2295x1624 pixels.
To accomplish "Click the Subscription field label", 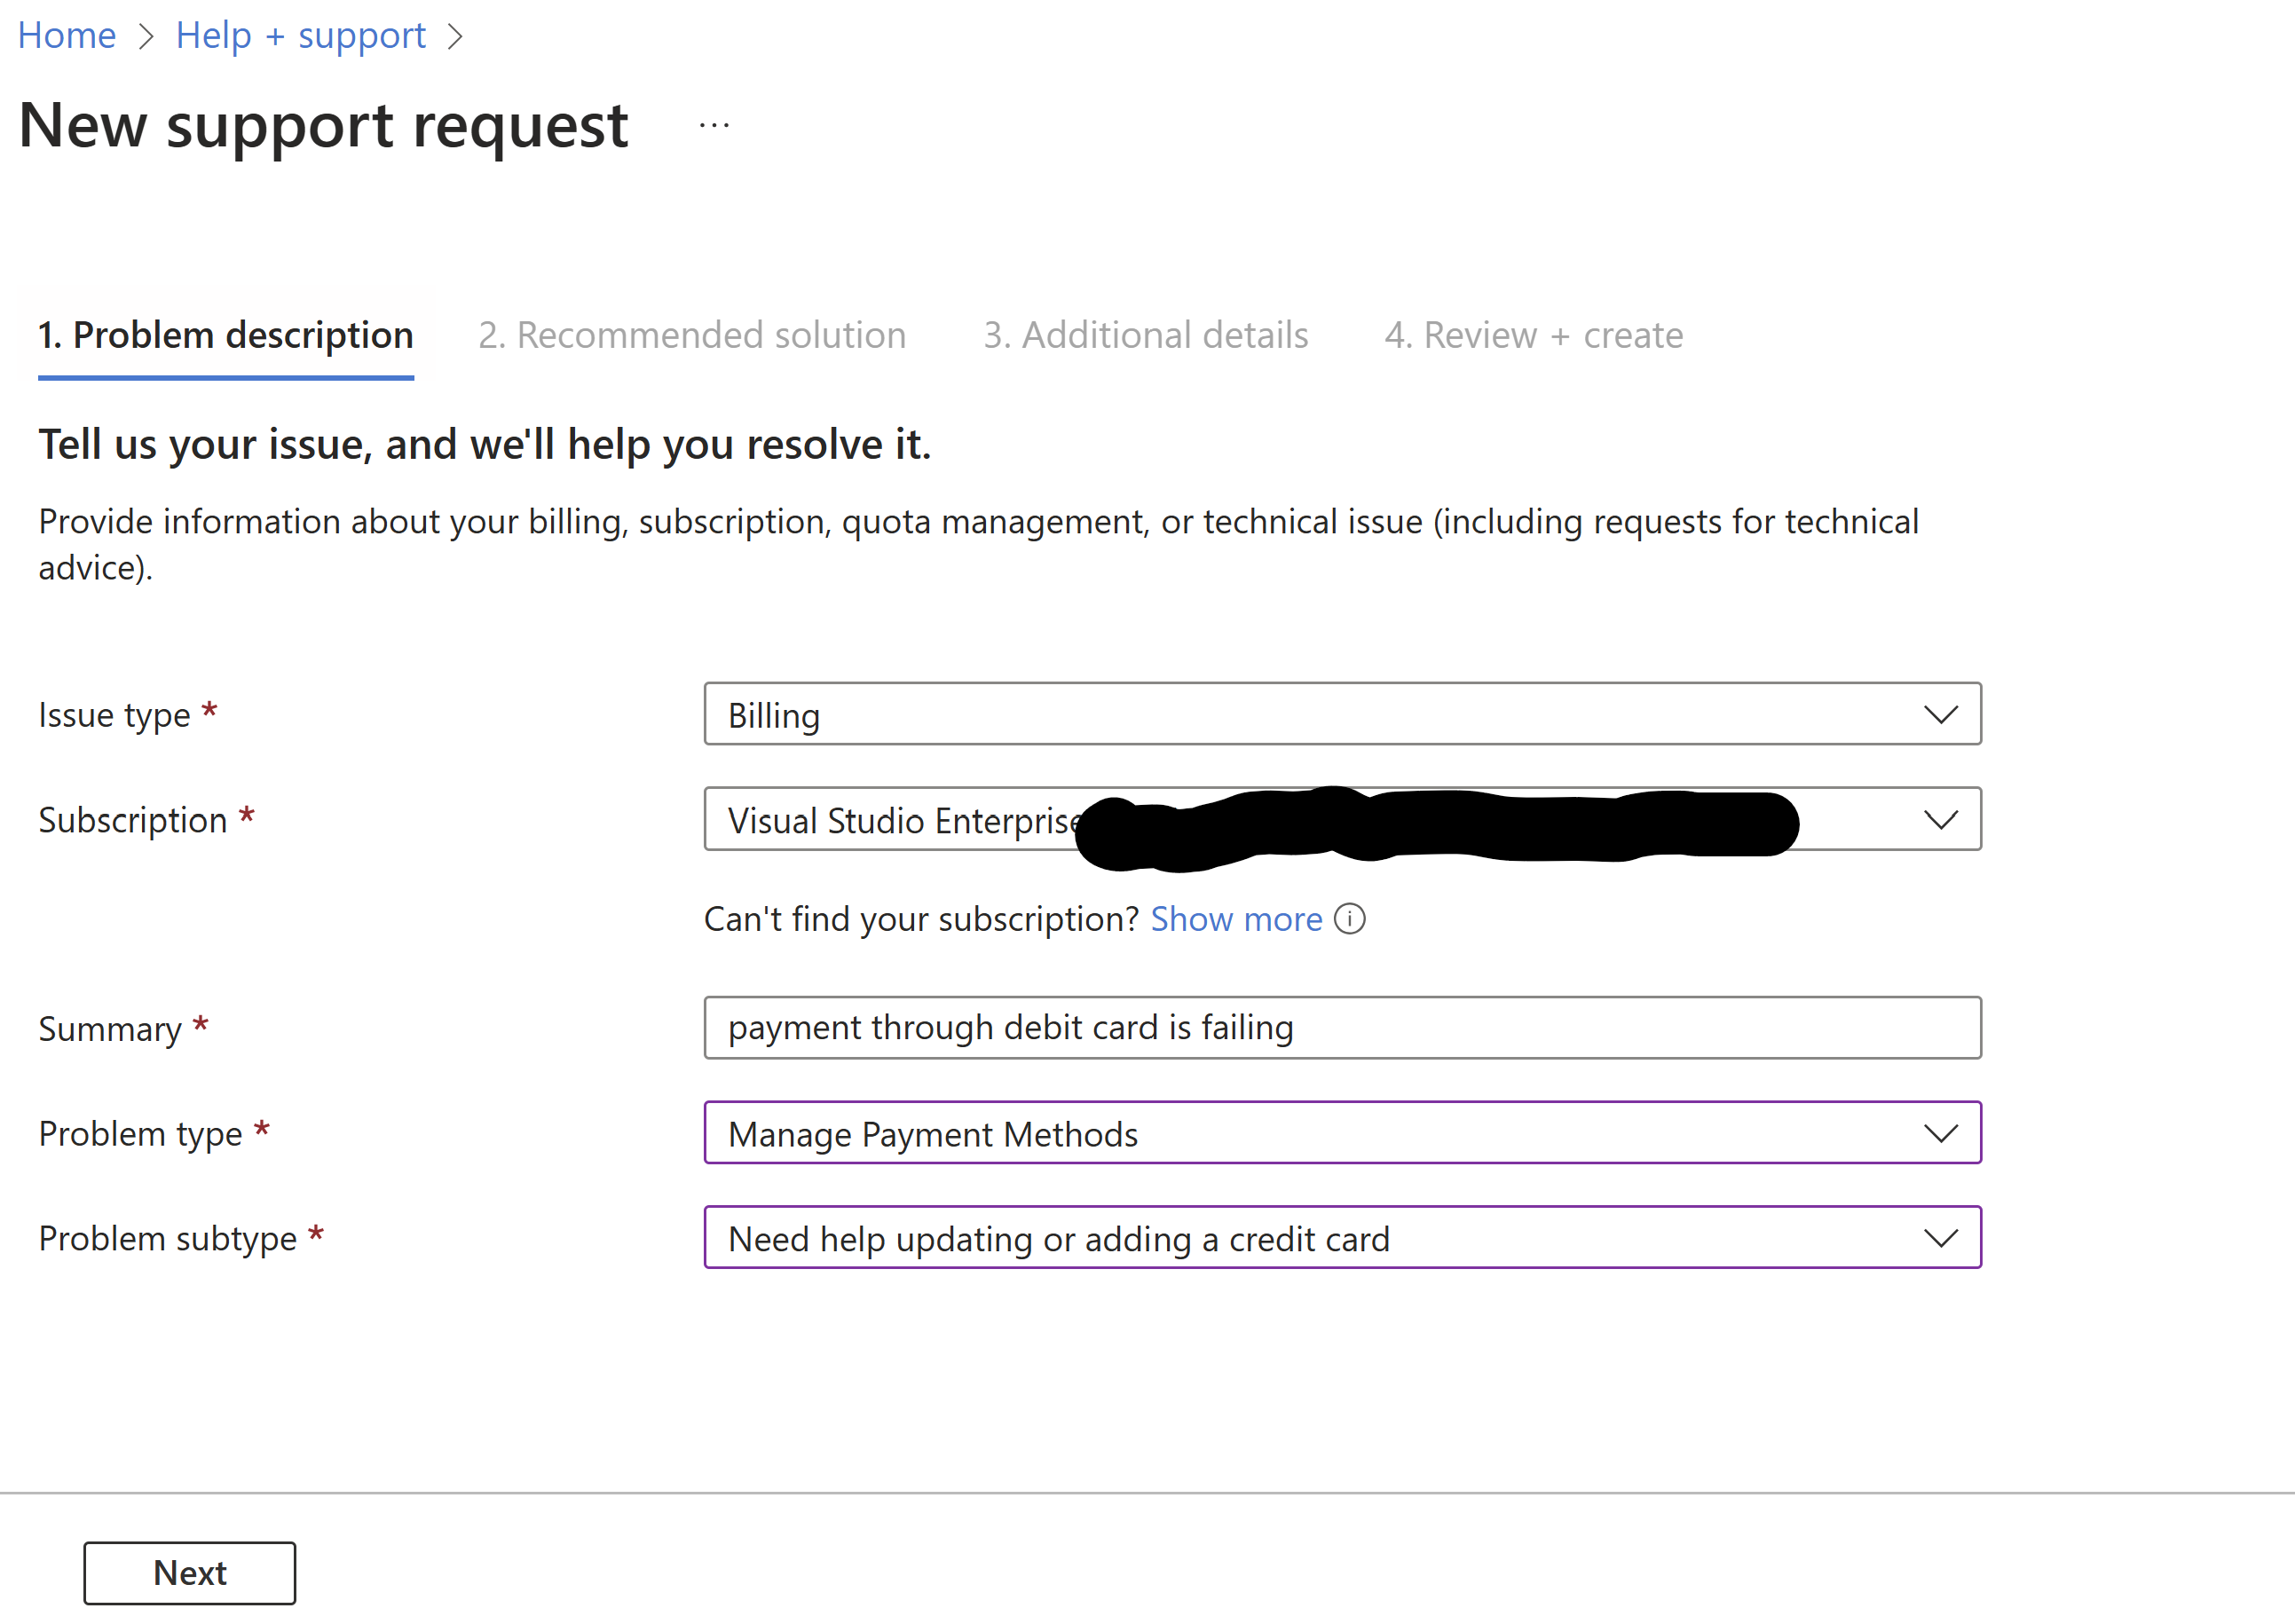I will 133,820.
